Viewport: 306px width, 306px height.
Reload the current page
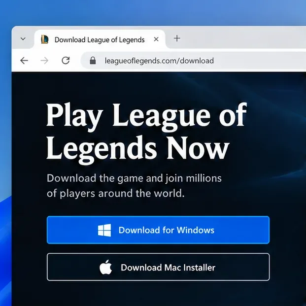pos(66,61)
